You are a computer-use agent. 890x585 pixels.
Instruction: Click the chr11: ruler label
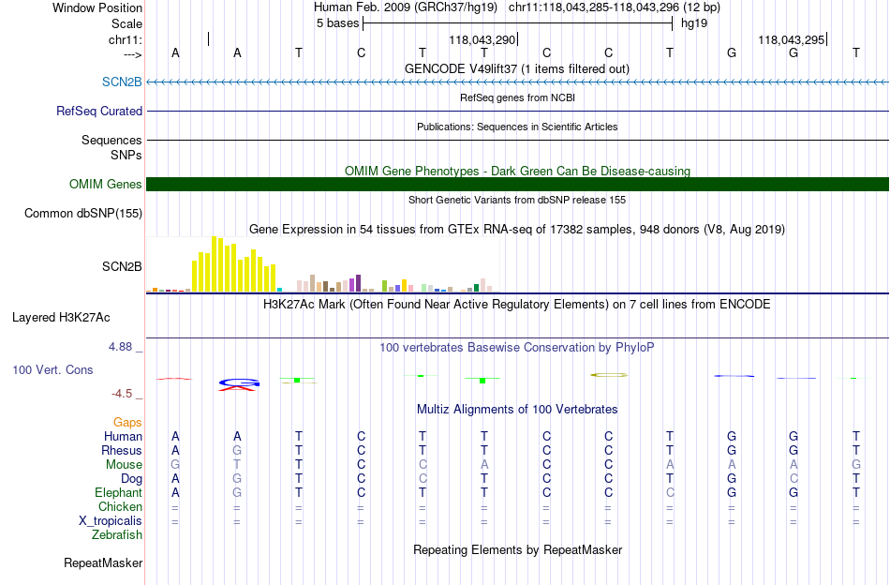point(126,39)
